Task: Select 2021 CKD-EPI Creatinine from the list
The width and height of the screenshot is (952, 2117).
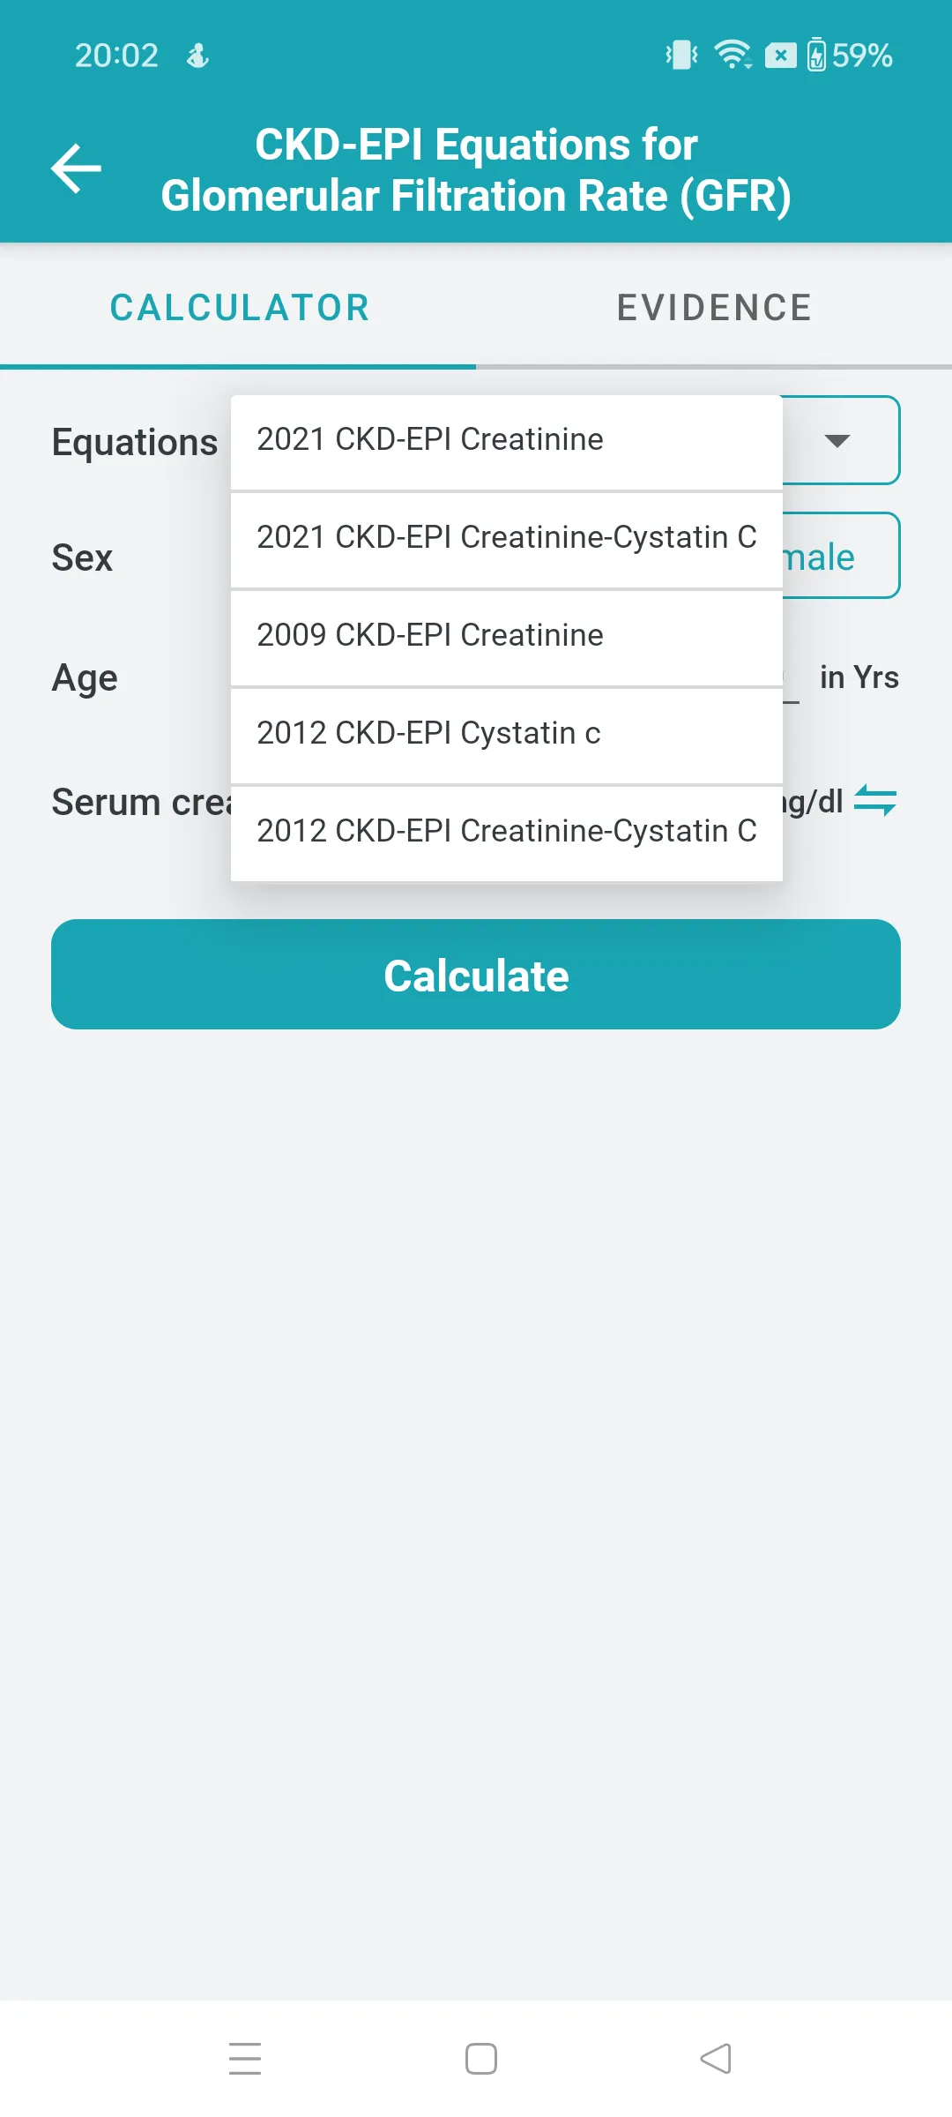Action: (x=505, y=439)
